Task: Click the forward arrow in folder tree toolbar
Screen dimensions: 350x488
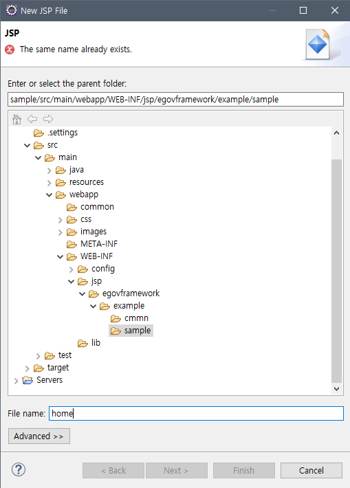Action: coord(48,119)
